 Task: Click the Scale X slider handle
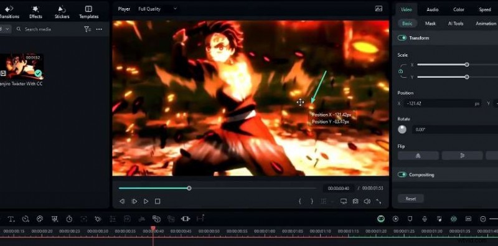click(x=466, y=65)
